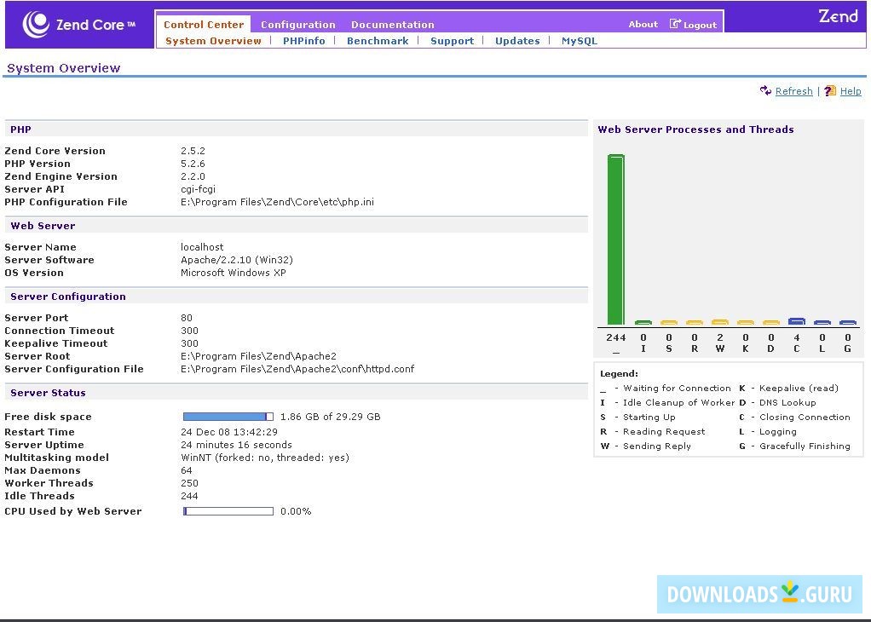Open the Documentation tab
Screen dimensions: 871x622
[x=392, y=25]
